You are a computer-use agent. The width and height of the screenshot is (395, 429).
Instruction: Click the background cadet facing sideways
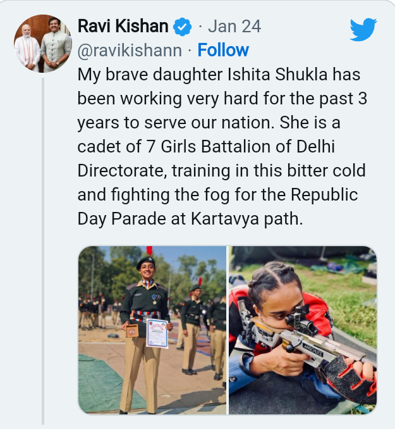(x=192, y=326)
